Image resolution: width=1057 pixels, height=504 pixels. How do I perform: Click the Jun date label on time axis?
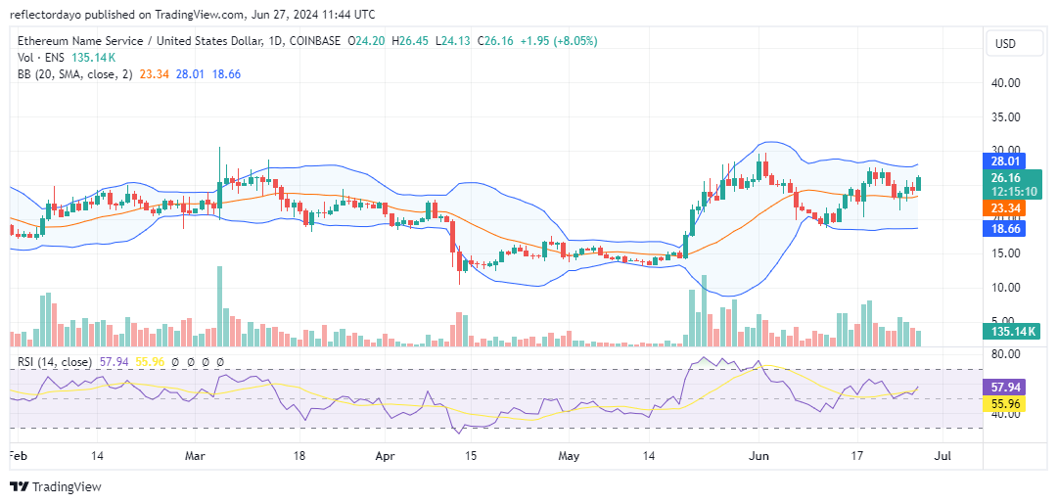pos(758,456)
